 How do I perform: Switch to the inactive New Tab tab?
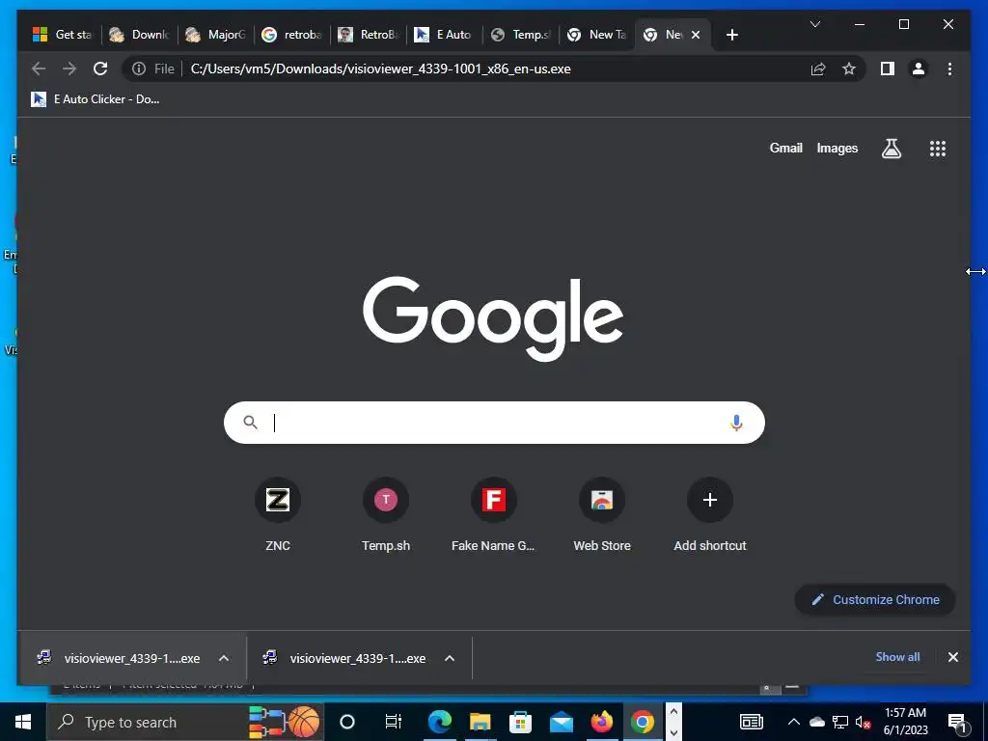(x=596, y=35)
